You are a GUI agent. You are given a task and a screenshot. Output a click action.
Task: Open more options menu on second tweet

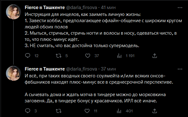point(180,69)
